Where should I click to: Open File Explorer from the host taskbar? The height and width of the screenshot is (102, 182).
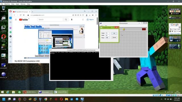click(67, 99)
